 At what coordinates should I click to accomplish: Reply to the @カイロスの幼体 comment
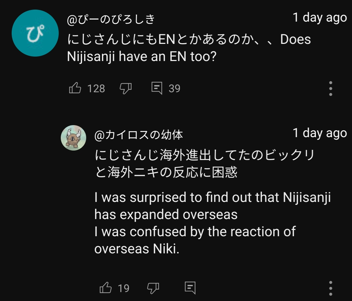(x=190, y=288)
